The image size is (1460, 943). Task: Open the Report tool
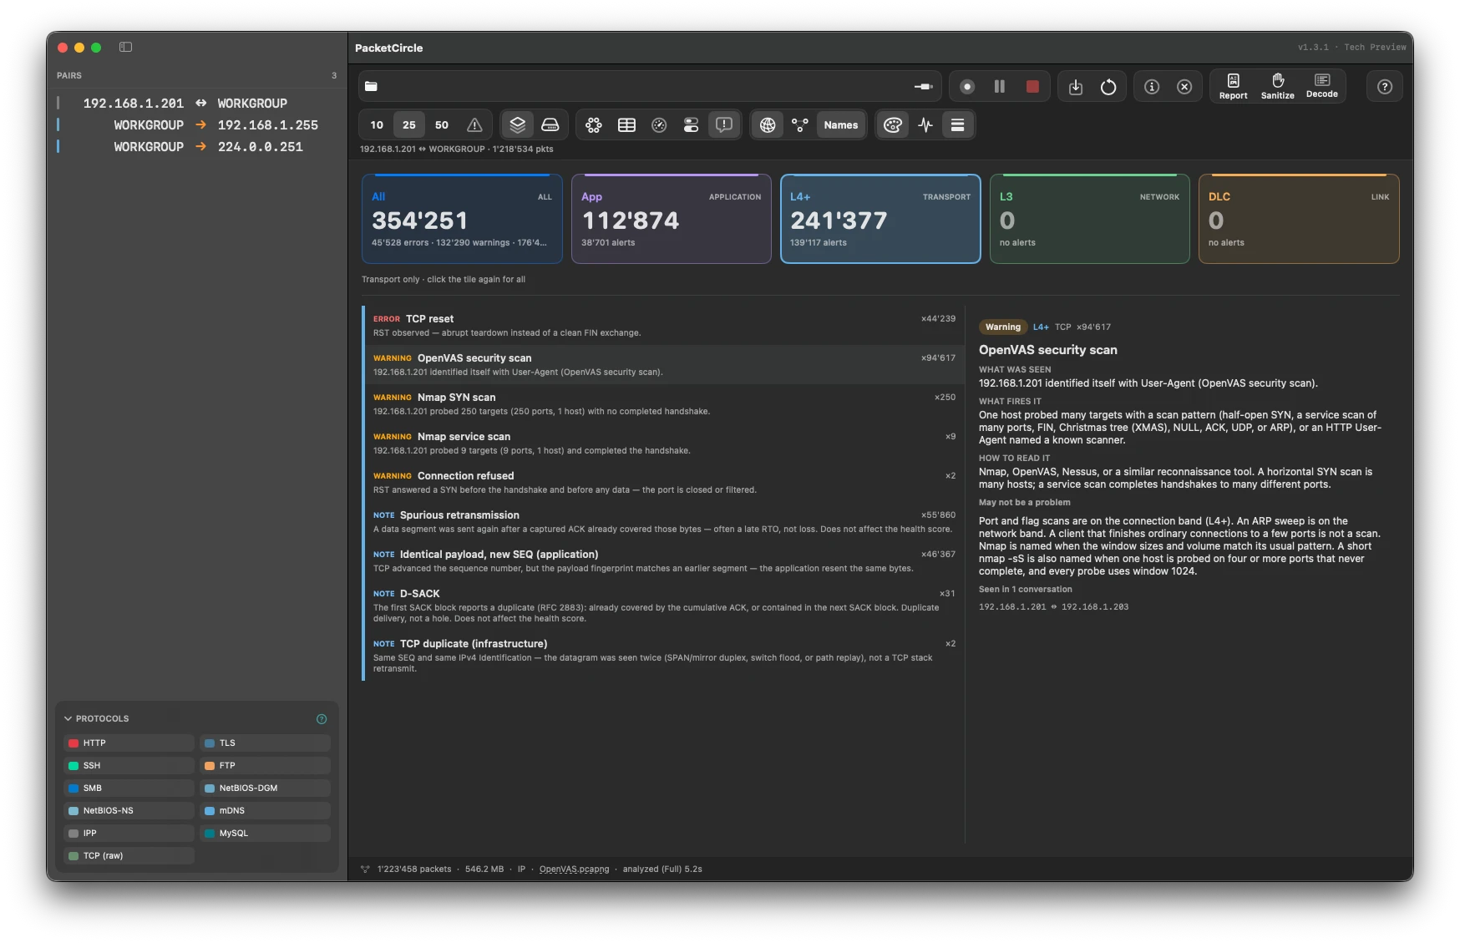pos(1233,86)
